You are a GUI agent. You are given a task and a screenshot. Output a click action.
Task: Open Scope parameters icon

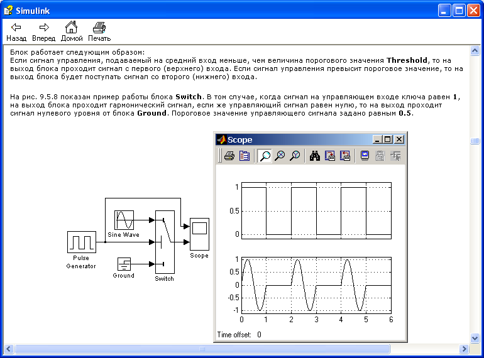pyautogui.click(x=245, y=156)
